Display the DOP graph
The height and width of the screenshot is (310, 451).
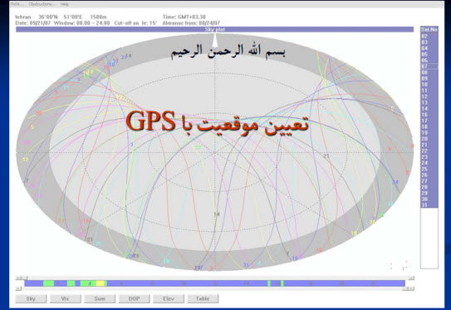click(134, 298)
